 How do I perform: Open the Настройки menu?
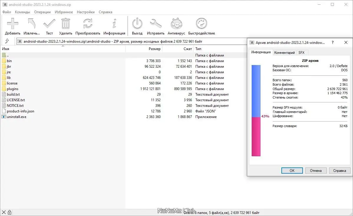click(x=85, y=12)
